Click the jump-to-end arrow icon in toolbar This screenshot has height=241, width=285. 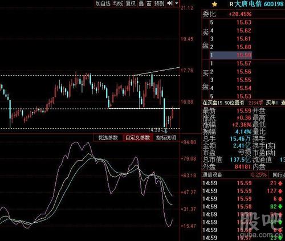point(170,3)
